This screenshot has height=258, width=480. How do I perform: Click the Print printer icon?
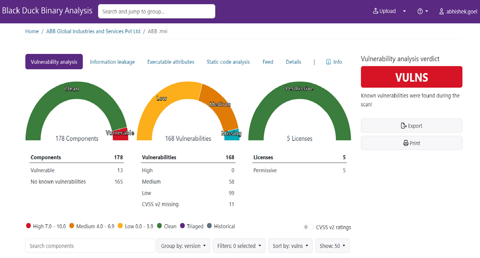[x=405, y=143]
